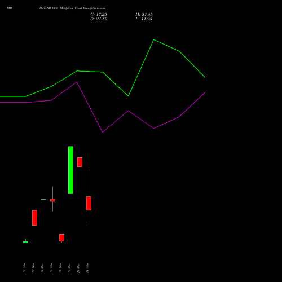282x282 pixels.
Task: Click the 23 Mar date axis label
Action: coord(78,268)
